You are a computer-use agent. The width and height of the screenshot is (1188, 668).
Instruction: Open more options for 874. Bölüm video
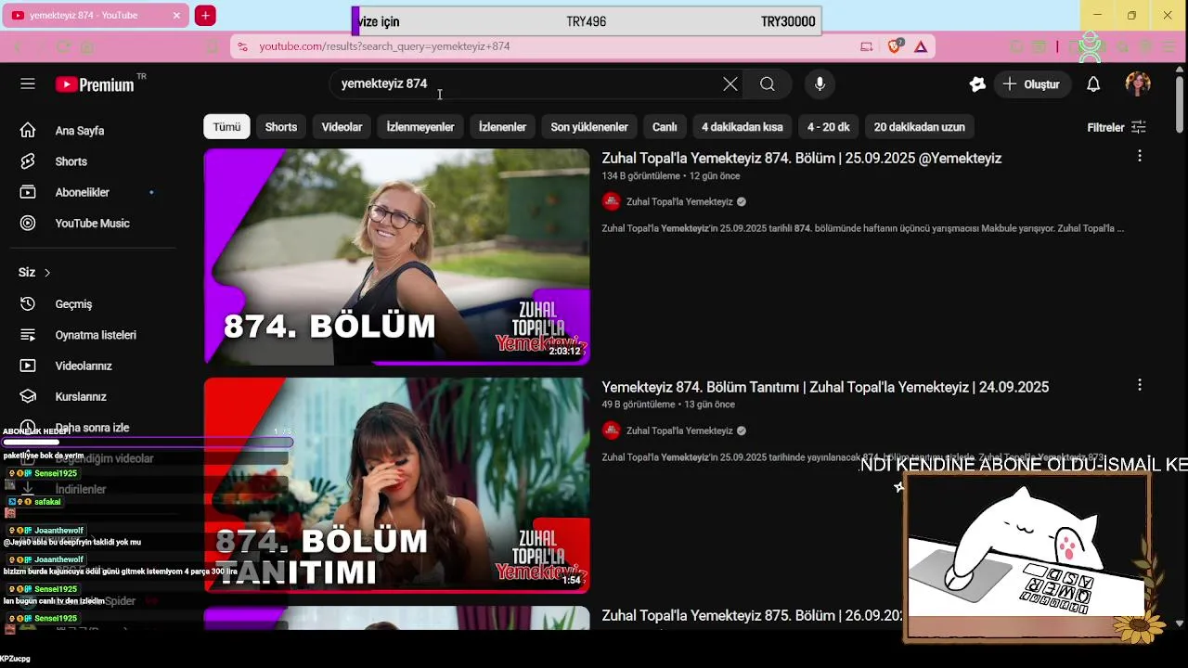[1140, 156]
